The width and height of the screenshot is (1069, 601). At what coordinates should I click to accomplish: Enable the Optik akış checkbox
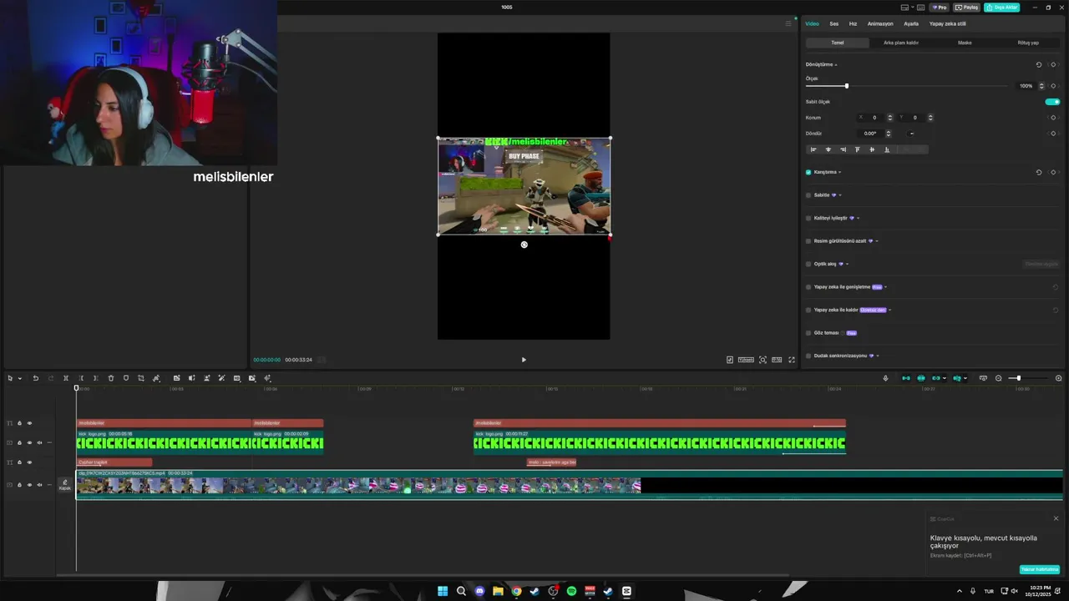click(808, 264)
